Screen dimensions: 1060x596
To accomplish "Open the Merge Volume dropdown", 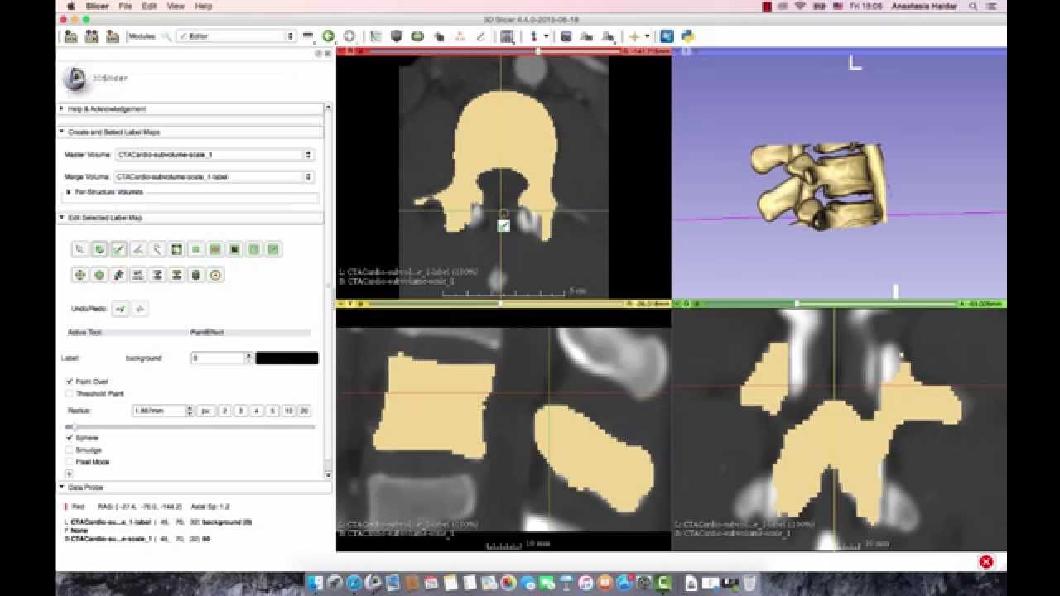I will click(x=214, y=176).
